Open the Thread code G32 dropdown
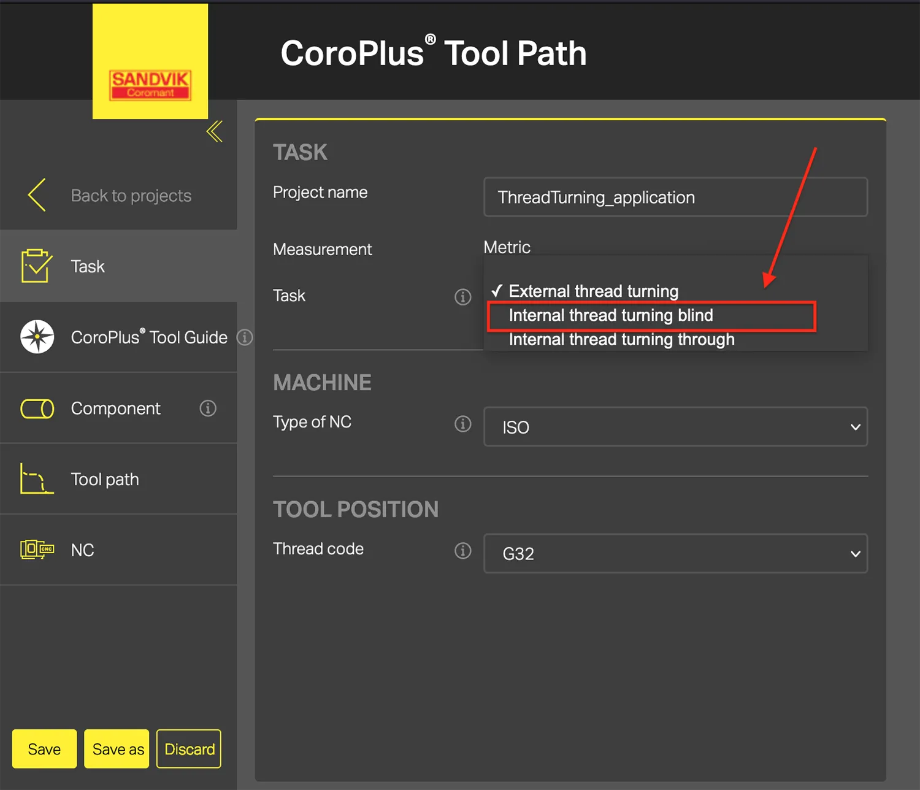 pos(675,553)
